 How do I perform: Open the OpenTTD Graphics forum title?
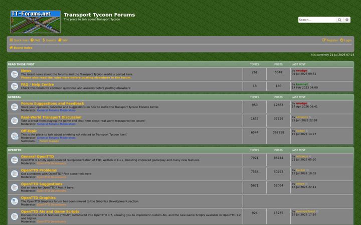38,198
